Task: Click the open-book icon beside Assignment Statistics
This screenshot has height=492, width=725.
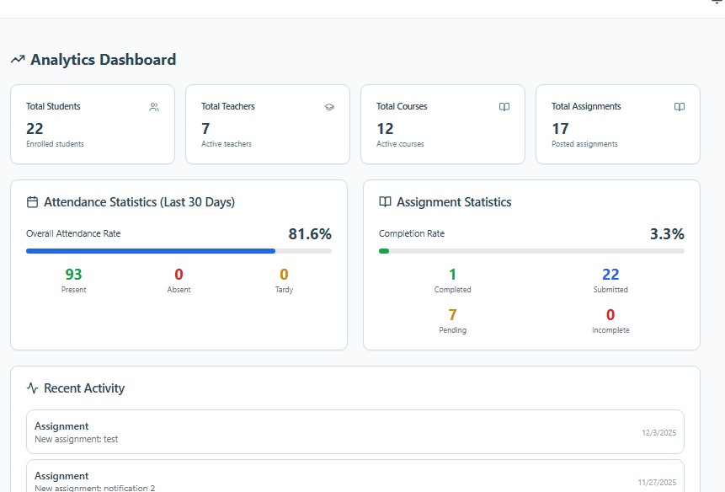Action: (383, 201)
